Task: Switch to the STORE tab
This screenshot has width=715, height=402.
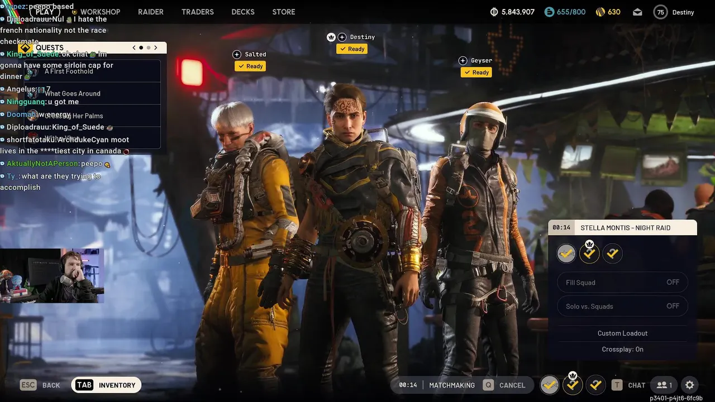Action: coord(284,12)
